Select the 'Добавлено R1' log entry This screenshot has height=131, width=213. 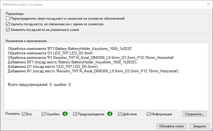pos(93,71)
